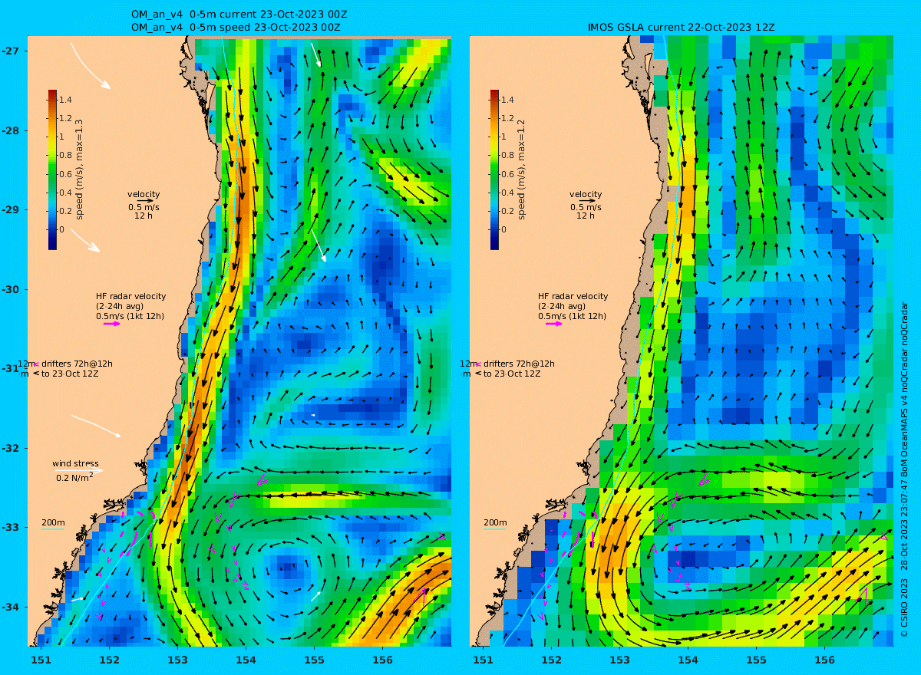Click '156' longitude label under left map
Screen dimensions: 921x675
tap(382, 660)
